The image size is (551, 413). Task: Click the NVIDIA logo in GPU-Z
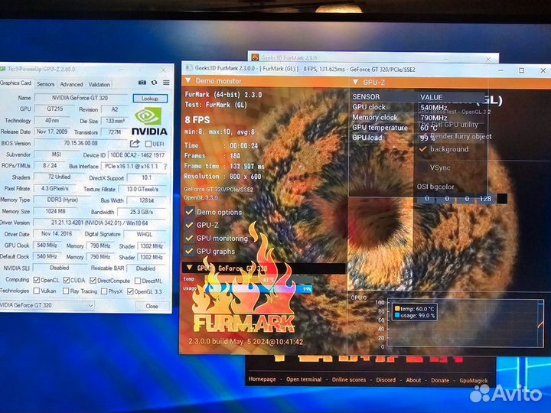(149, 122)
